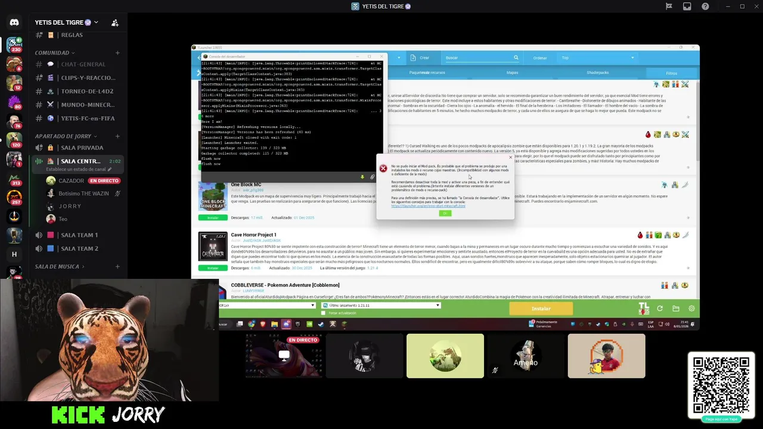Search icon in TLauncher Buscar field
This screenshot has height=429, width=763.
(516, 58)
